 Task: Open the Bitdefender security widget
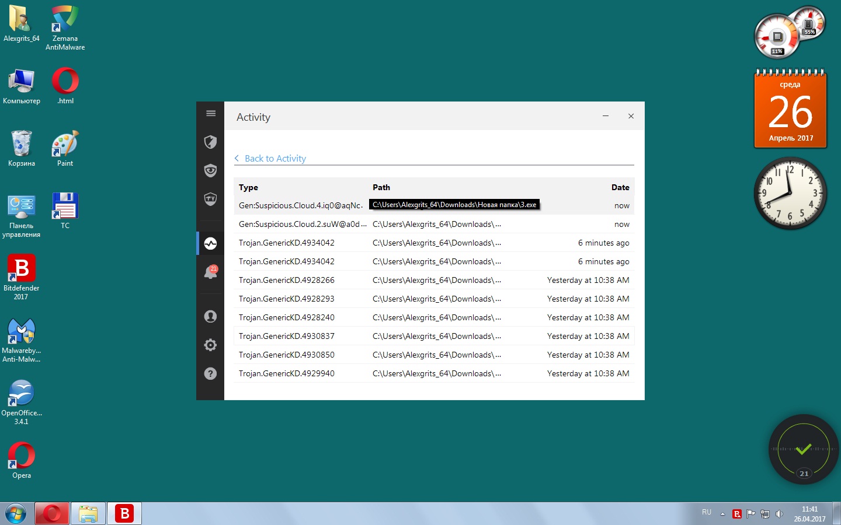(x=804, y=449)
